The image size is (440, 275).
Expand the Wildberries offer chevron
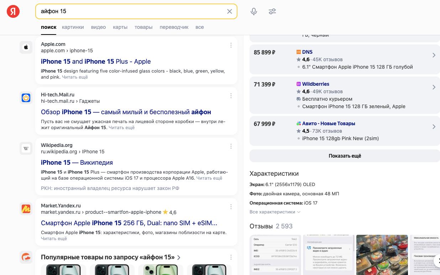click(434, 87)
